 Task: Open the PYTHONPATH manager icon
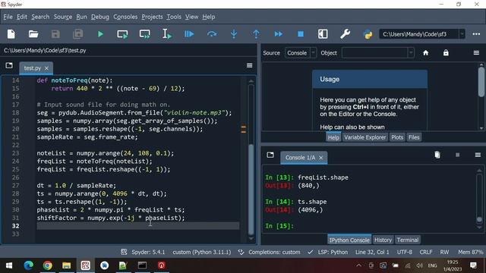click(x=368, y=34)
